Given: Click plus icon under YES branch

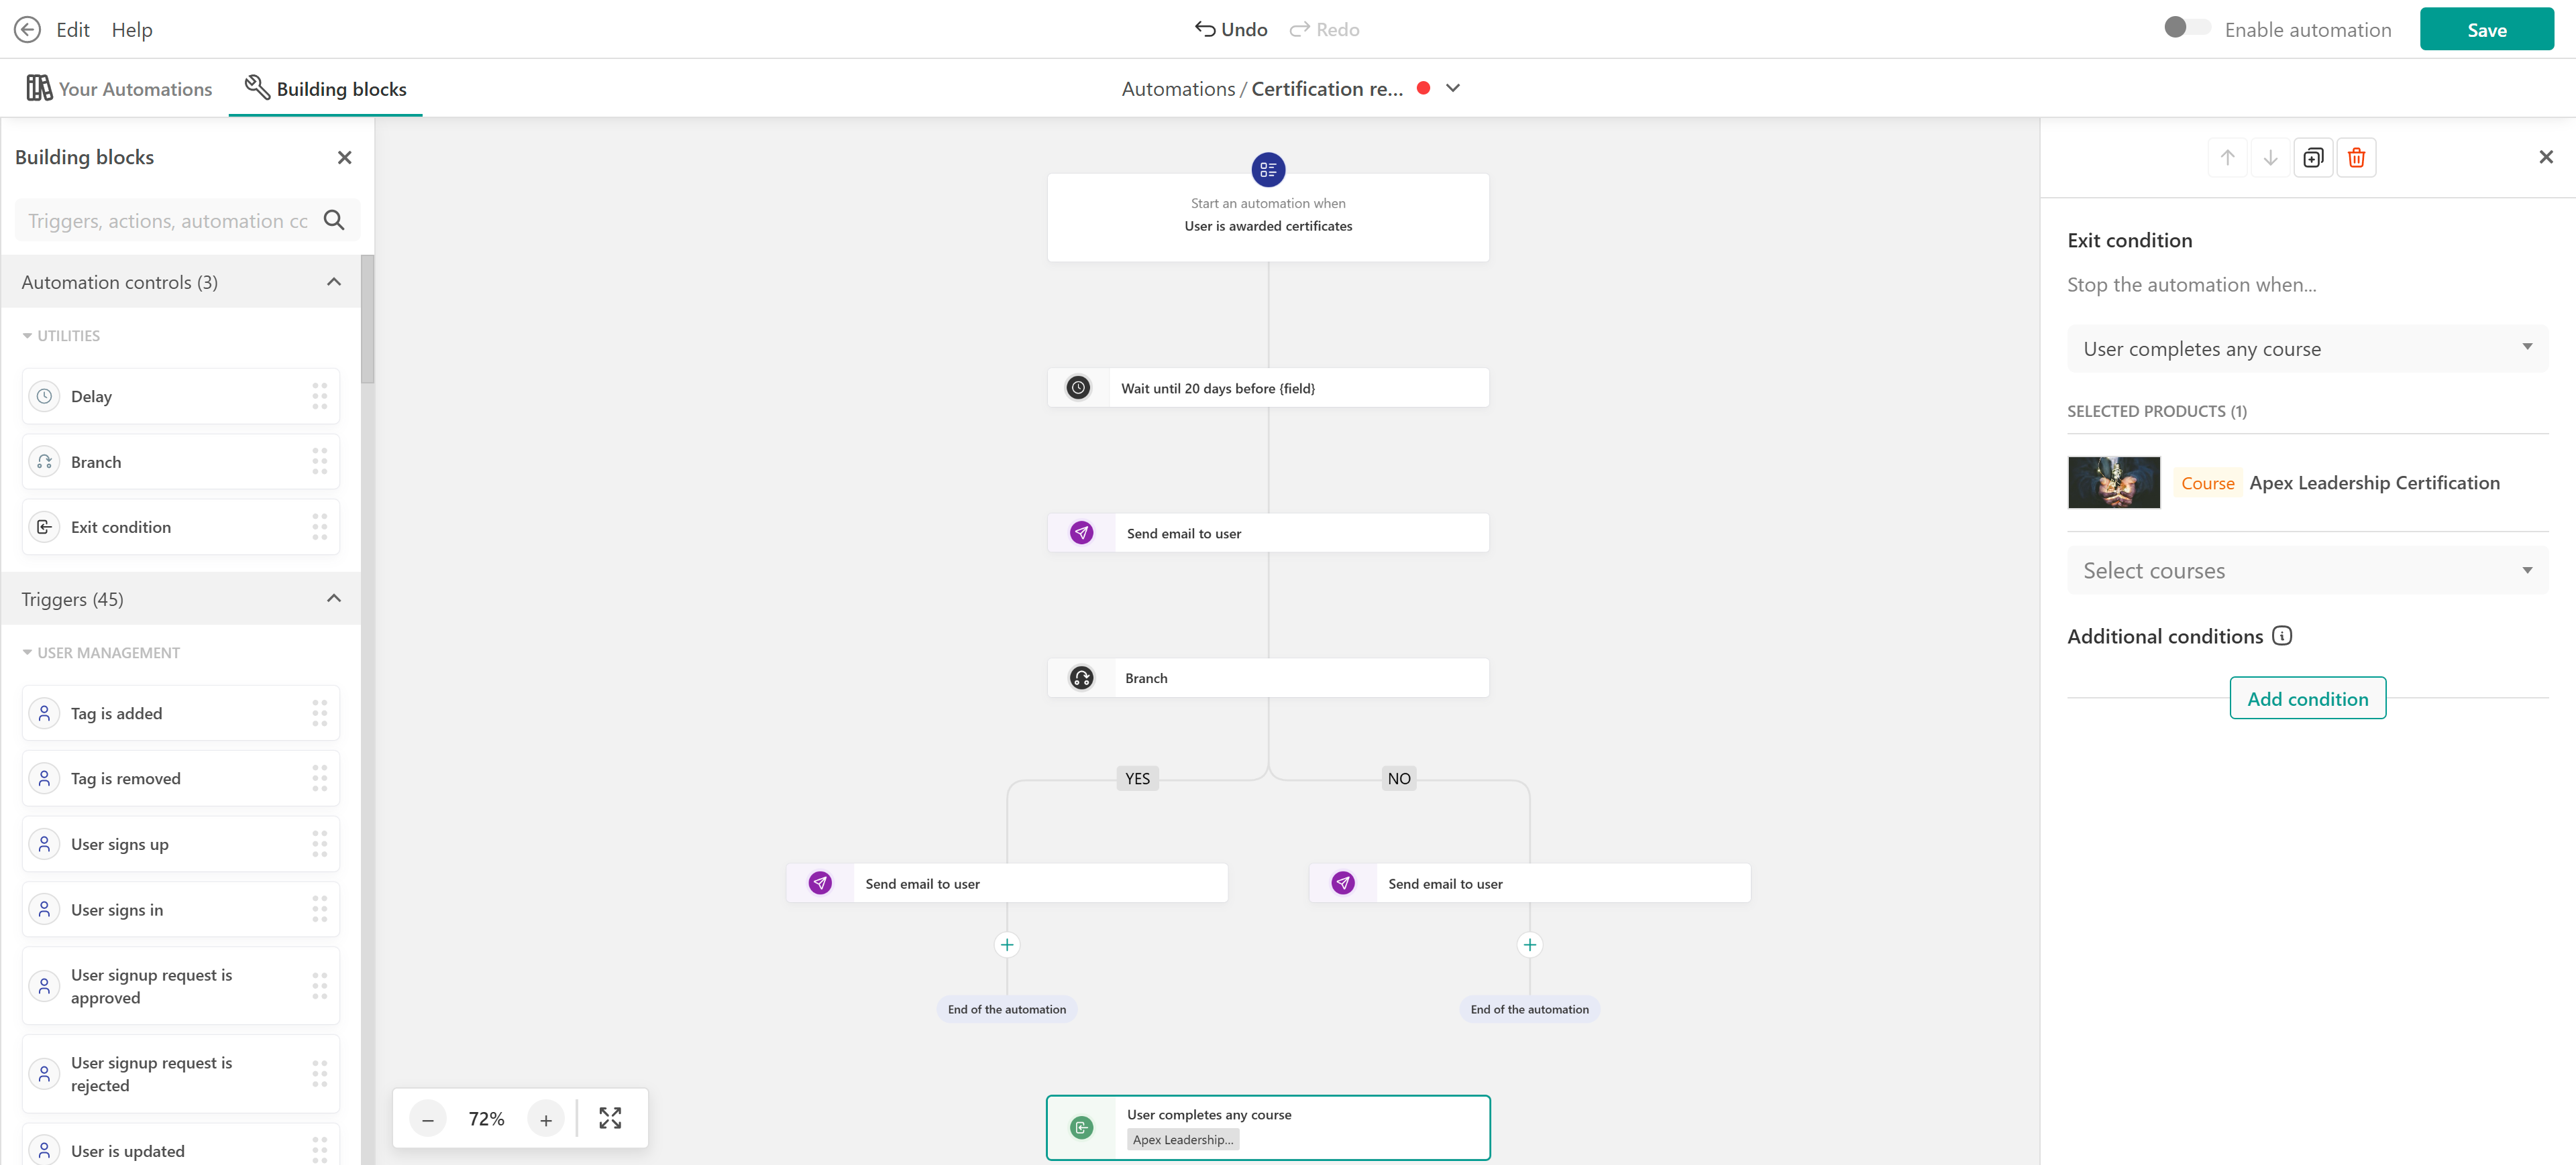Looking at the screenshot, I should point(1007,944).
